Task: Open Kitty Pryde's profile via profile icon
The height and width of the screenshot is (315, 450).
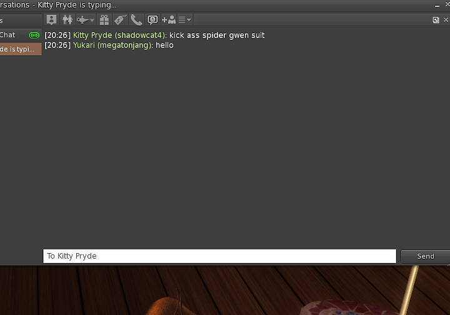Action: click(x=52, y=20)
